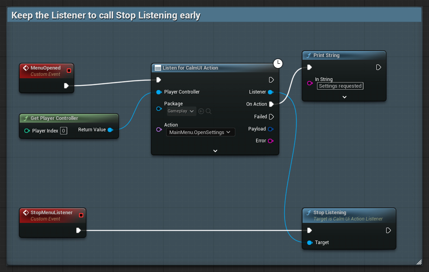Click the Player Controller input pin

159,92
